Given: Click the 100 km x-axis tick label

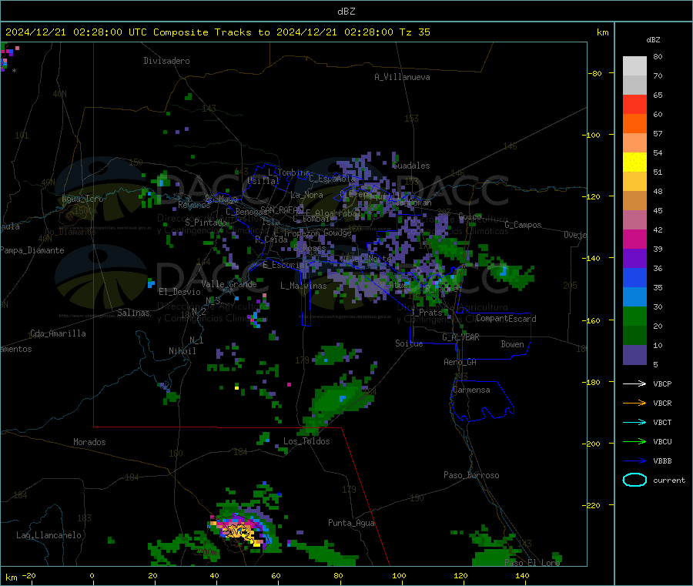Looking at the screenshot, I should pos(399,575).
